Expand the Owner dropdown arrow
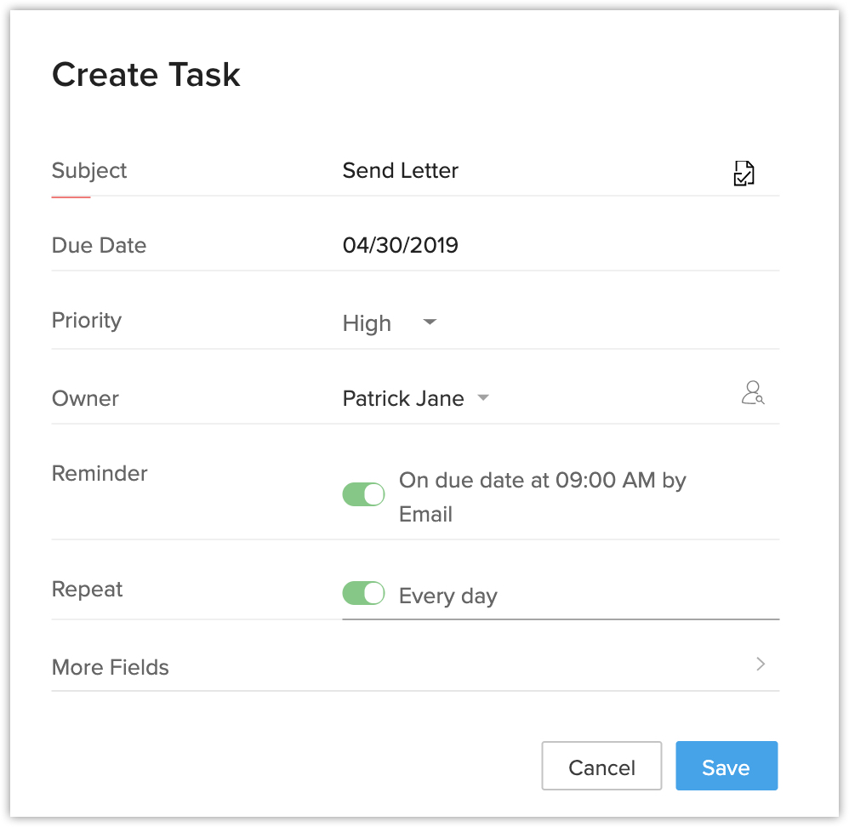 click(483, 397)
